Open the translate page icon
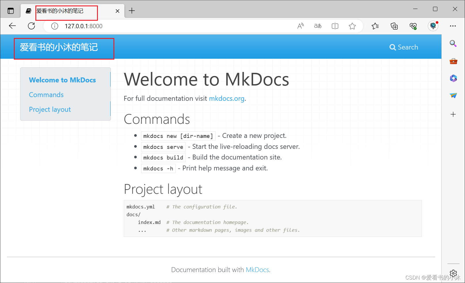Image resolution: width=465 pixels, height=283 pixels. click(318, 26)
